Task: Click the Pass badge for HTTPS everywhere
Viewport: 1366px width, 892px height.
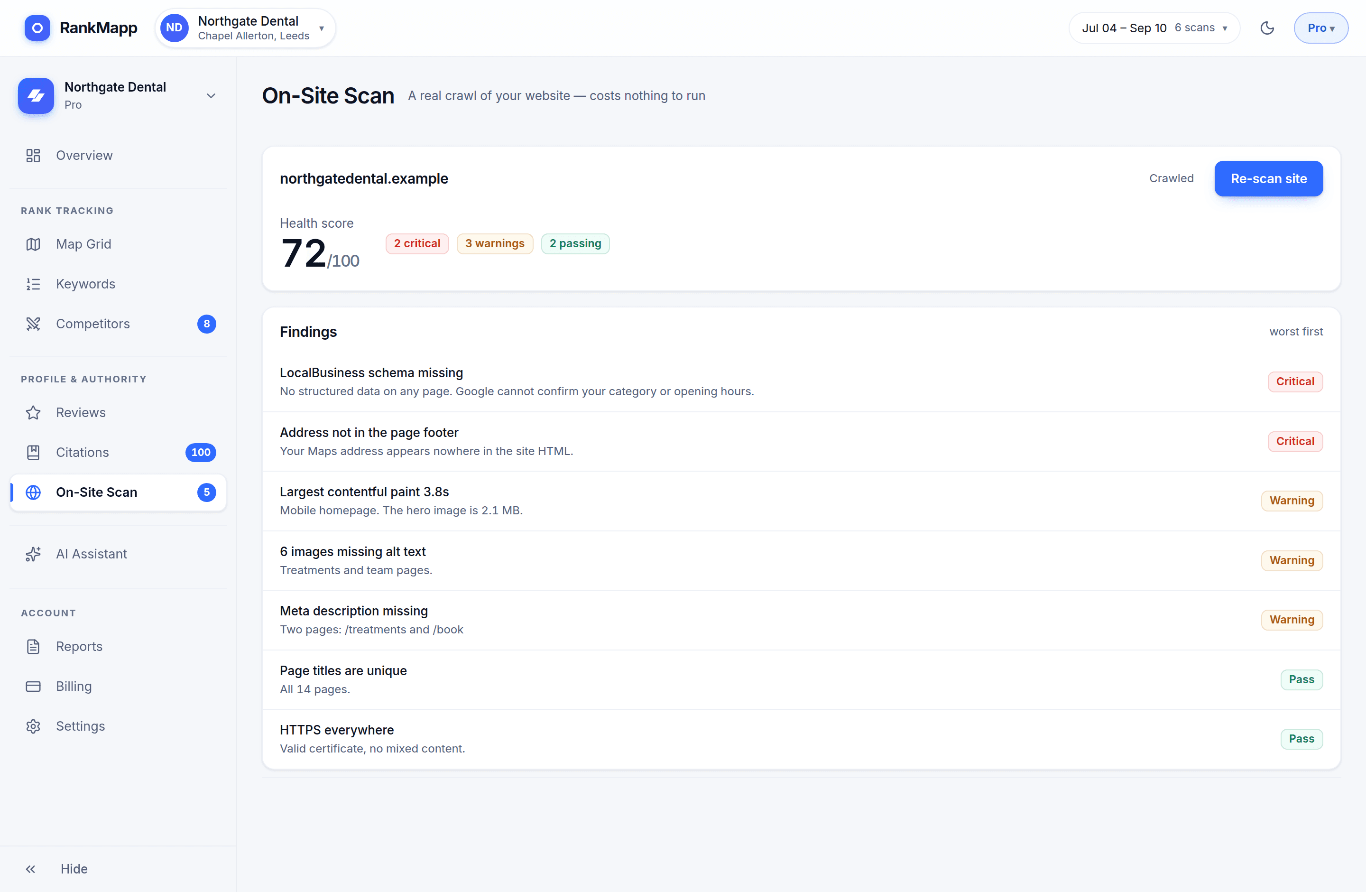Action: 1301,739
